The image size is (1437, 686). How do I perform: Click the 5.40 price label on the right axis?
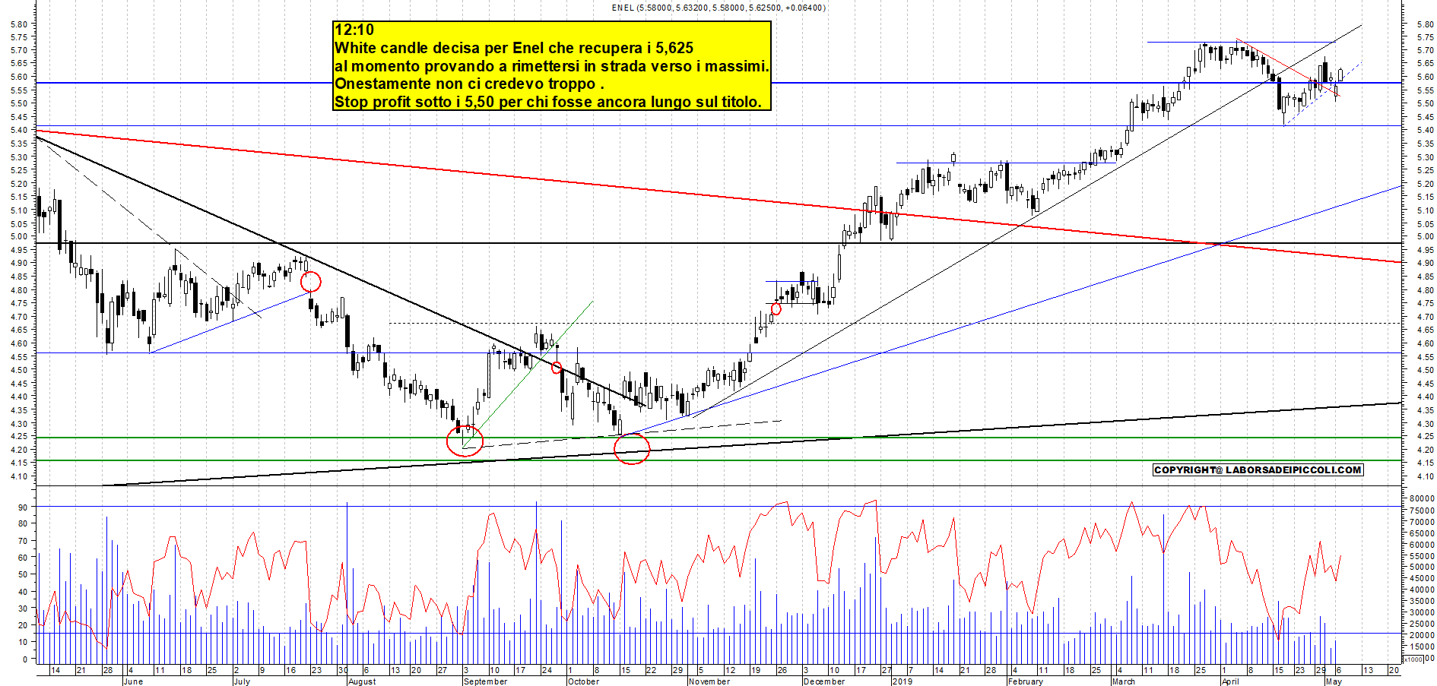click(1425, 131)
